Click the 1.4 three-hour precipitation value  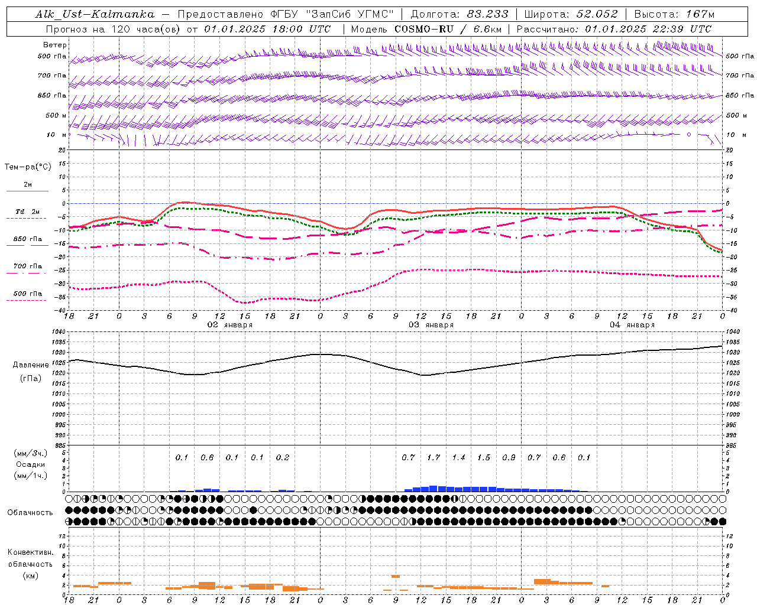coord(459,458)
